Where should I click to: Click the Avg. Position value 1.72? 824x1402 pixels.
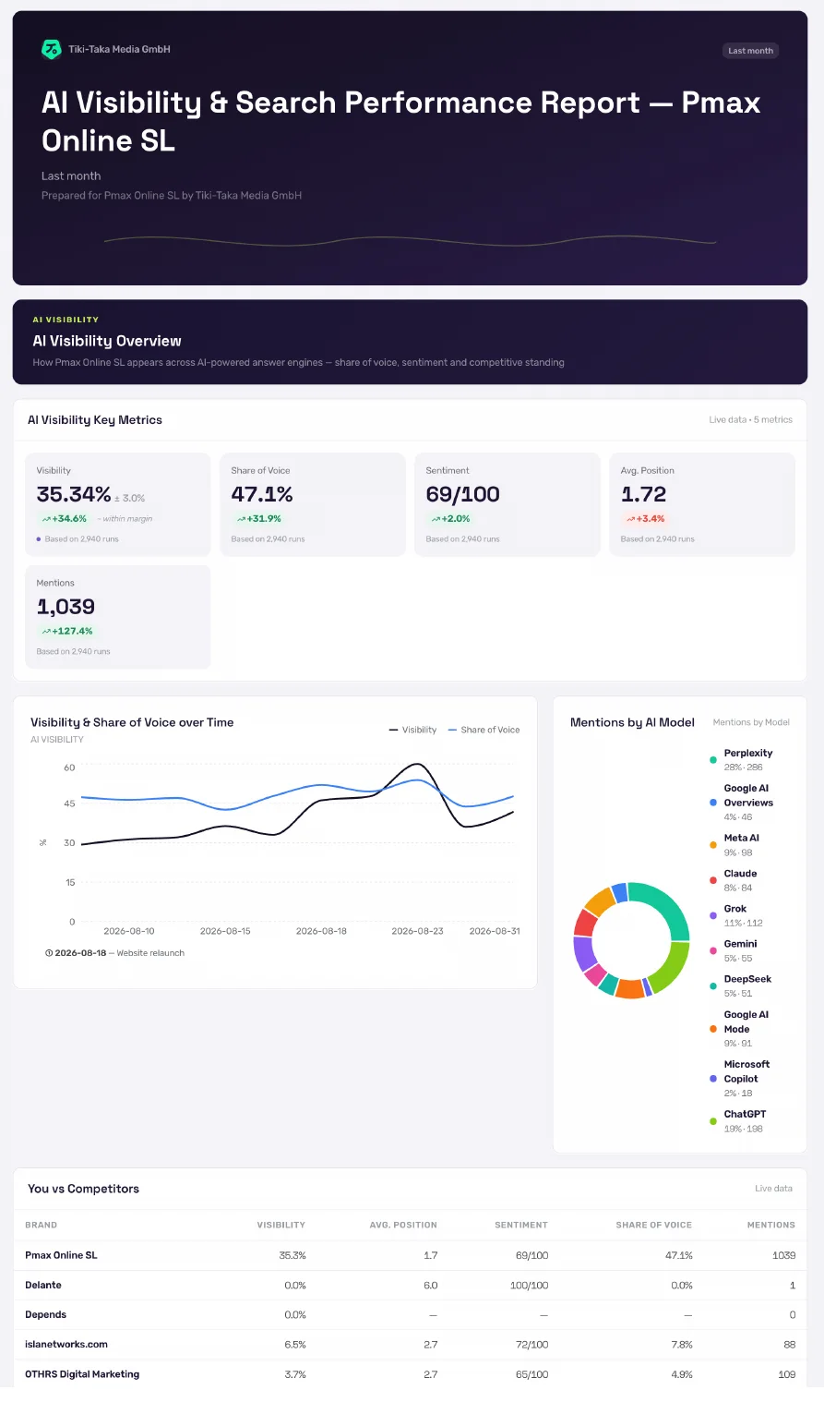pos(643,494)
